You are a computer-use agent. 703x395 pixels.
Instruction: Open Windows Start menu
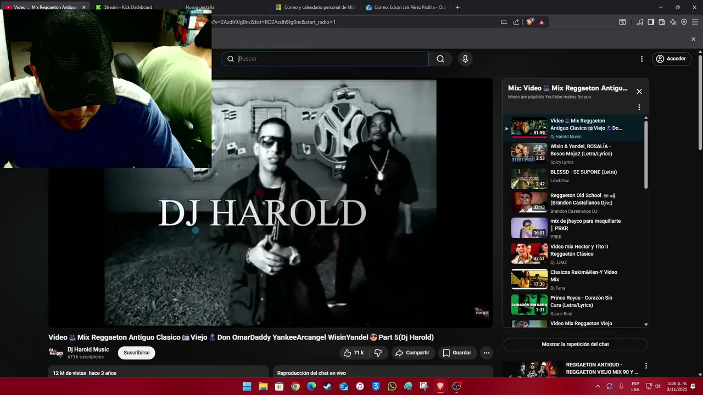tap(247, 386)
